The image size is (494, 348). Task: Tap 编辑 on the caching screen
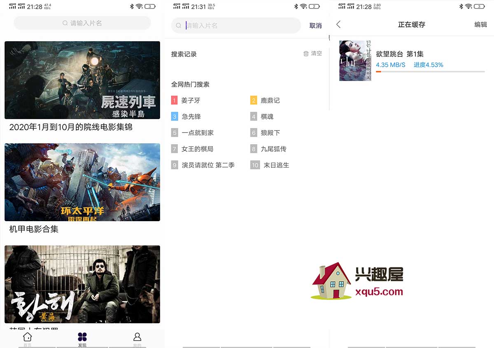coord(480,25)
